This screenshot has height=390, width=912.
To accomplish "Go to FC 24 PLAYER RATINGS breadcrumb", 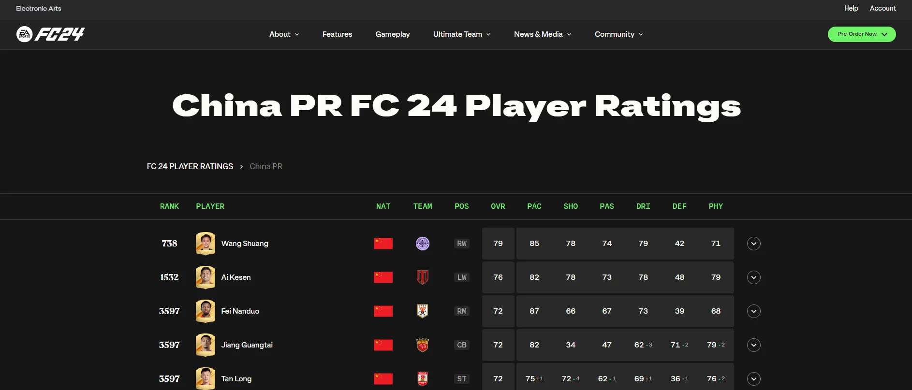I will pos(190,166).
